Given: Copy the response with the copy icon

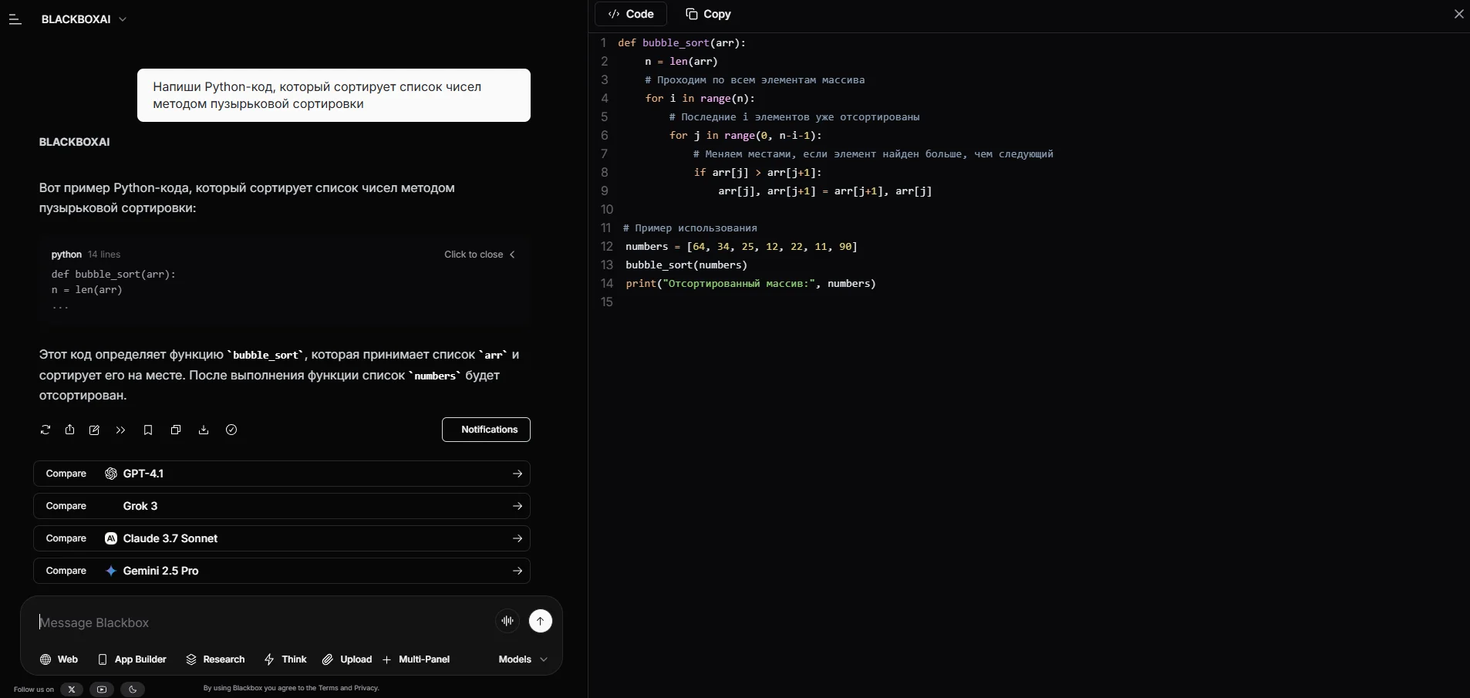Looking at the screenshot, I should point(176,430).
